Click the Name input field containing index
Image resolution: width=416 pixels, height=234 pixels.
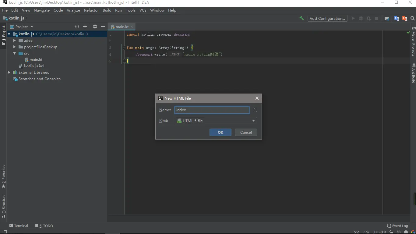pos(212,110)
